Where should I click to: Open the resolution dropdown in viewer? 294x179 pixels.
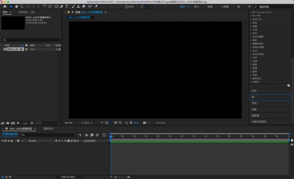click(89, 123)
